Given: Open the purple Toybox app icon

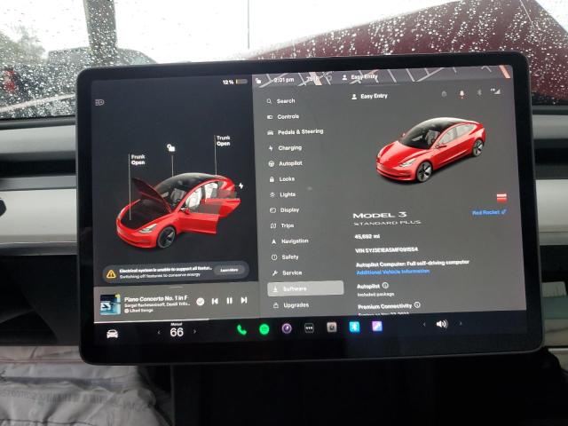Looking at the screenshot, I should (x=377, y=327).
